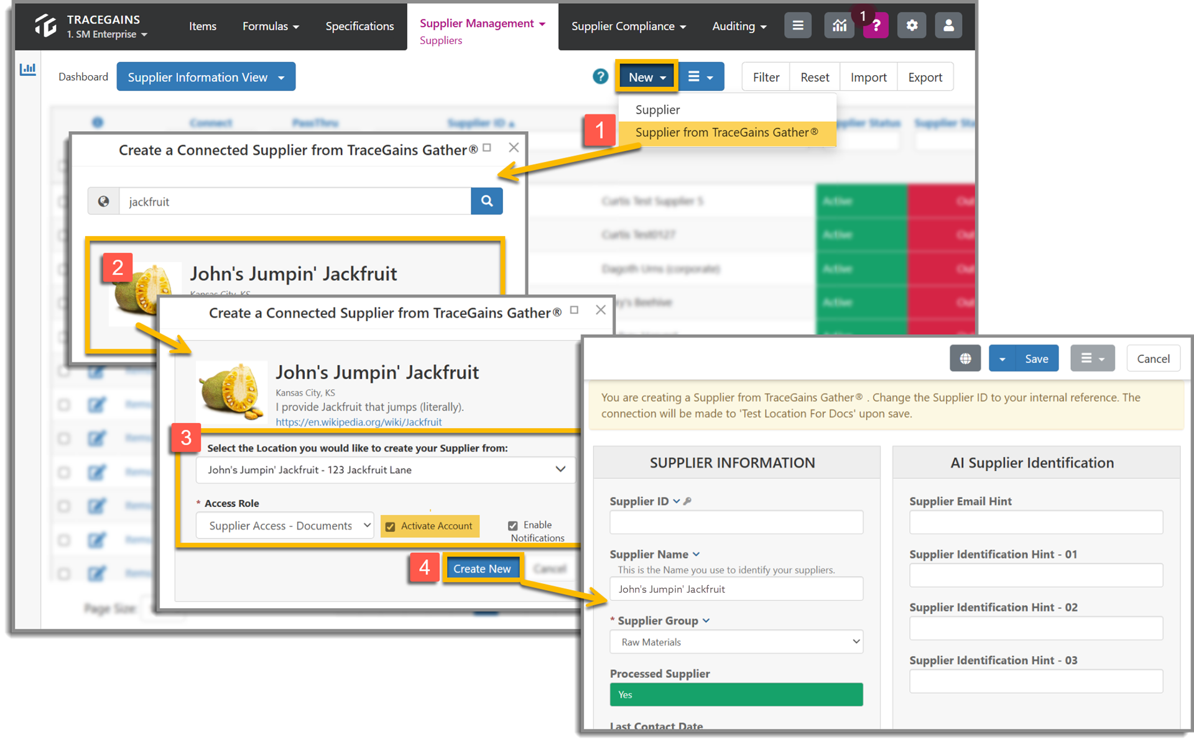
Task: Open the Supplier Compliance menu
Action: coord(629,26)
